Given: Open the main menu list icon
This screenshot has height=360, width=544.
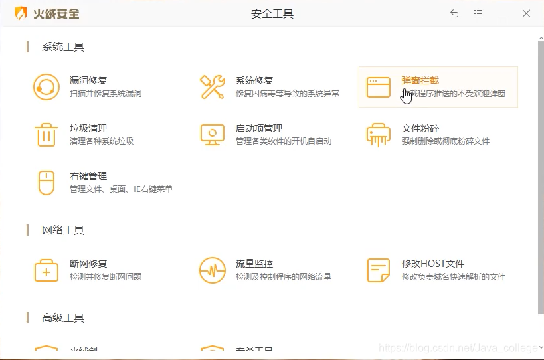Looking at the screenshot, I should (478, 13).
